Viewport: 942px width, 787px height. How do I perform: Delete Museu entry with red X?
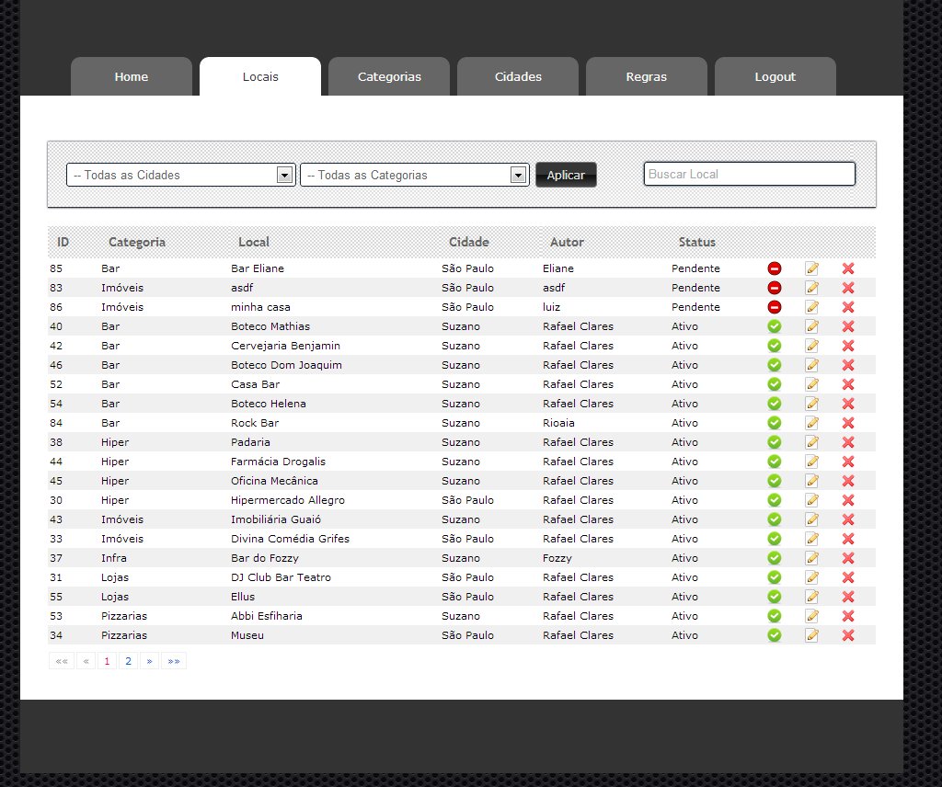tap(847, 635)
